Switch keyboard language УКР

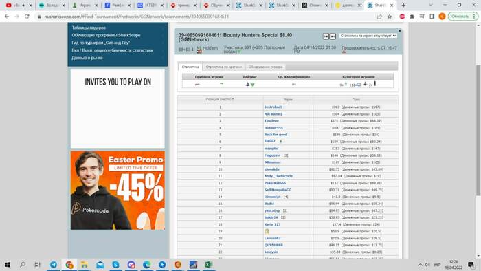point(438,265)
